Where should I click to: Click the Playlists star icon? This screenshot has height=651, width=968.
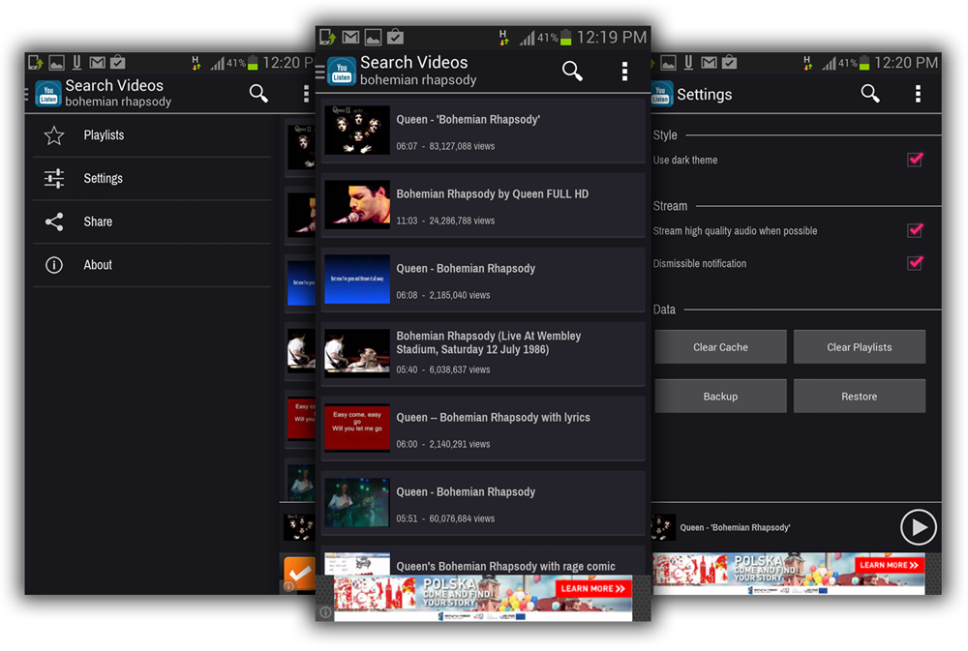pos(54,135)
